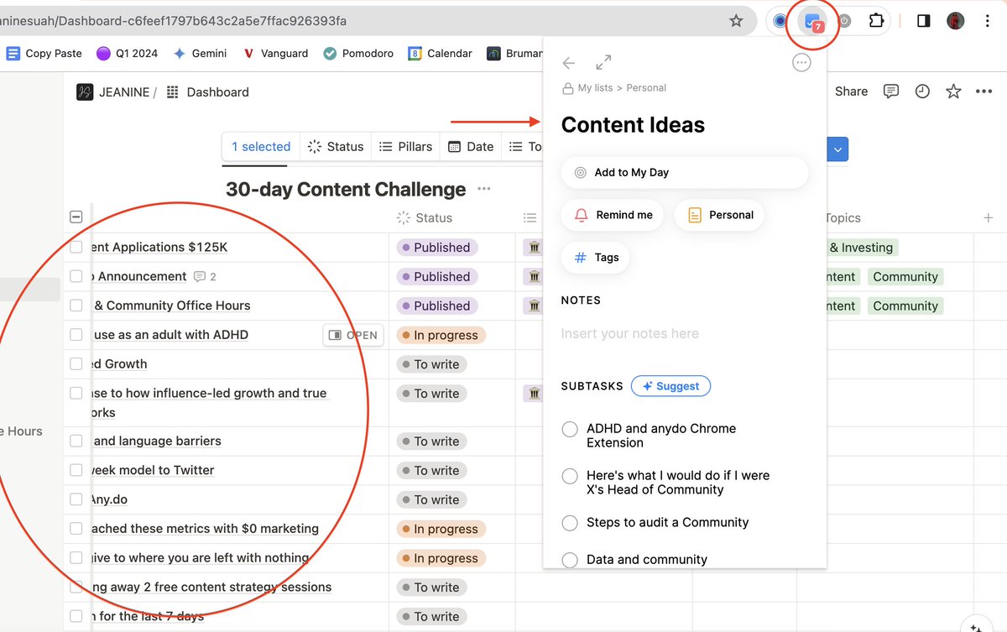Add Tags to the task
Image resolution: width=1007 pixels, height=632 pixels.
[x=595, y=258]
